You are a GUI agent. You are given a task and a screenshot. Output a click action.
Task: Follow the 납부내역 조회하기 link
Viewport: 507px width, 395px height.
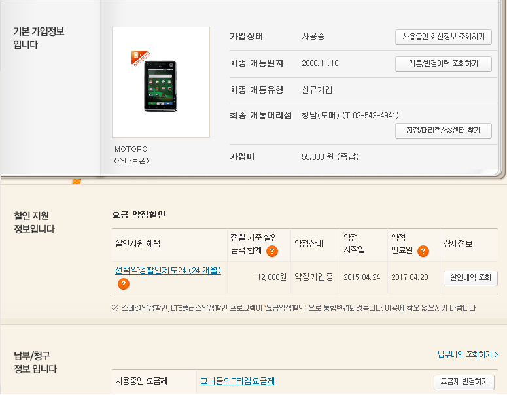pyautogui.click(x=464, y=355)
